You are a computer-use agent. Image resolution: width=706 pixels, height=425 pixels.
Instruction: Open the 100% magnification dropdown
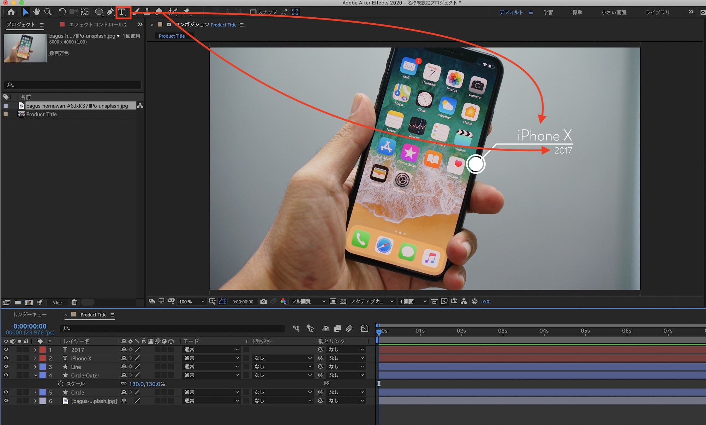(192, 301)
